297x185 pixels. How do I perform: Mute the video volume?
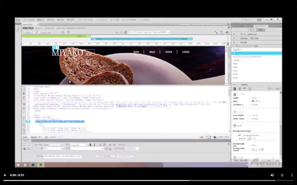[x=272, y=175]
